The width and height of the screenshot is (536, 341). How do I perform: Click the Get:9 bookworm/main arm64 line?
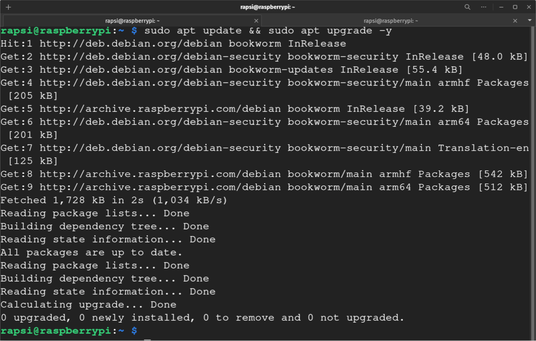(265, 187)
